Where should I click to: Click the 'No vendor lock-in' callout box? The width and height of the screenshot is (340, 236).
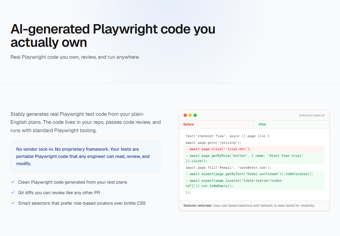pos(86,157)
